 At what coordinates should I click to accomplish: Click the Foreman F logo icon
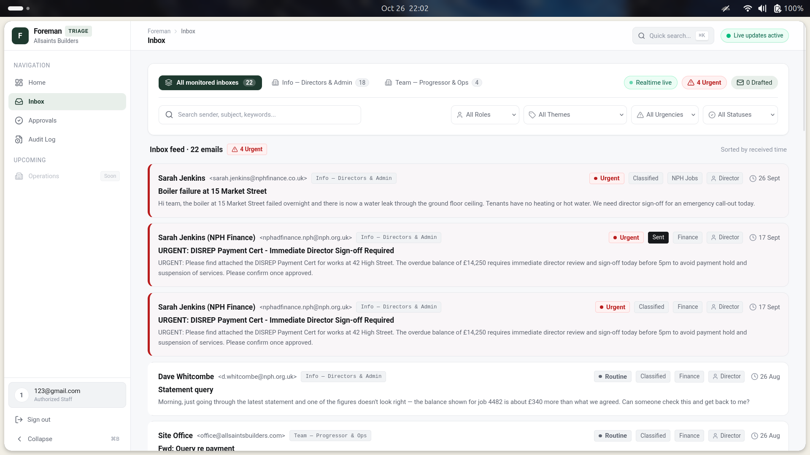pos(20,36)
